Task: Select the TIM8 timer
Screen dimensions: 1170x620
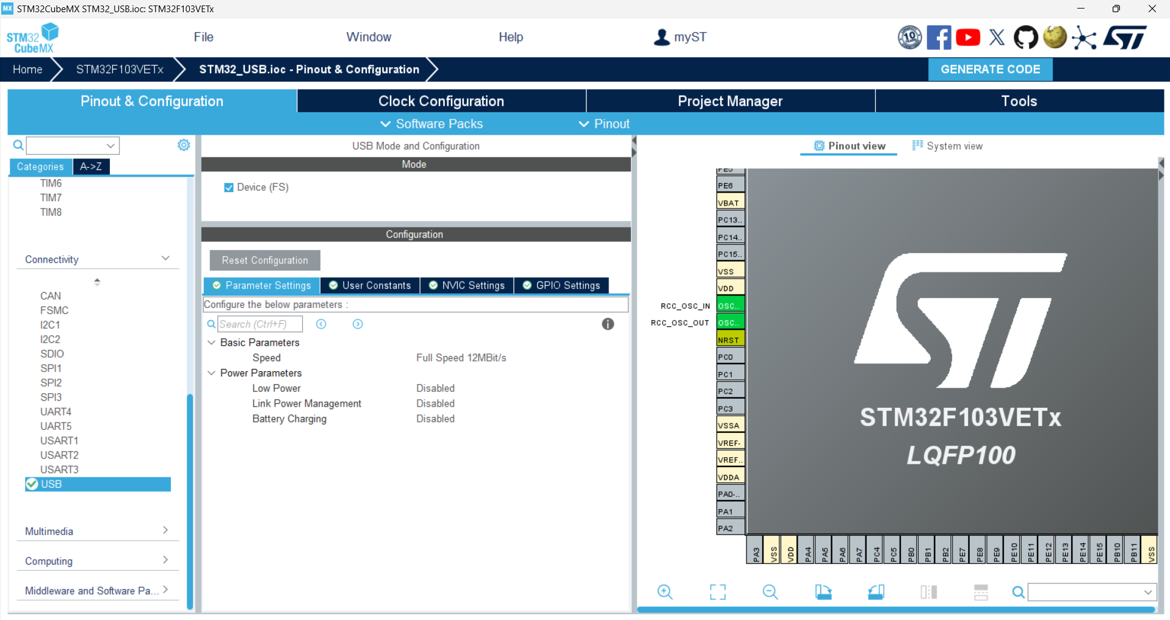Action: tap(51, 212)
